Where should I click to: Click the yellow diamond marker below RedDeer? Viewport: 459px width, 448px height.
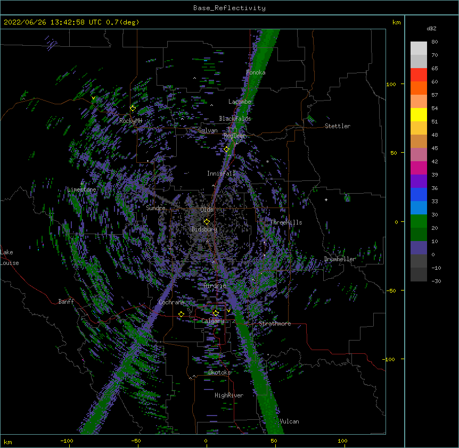226,150
